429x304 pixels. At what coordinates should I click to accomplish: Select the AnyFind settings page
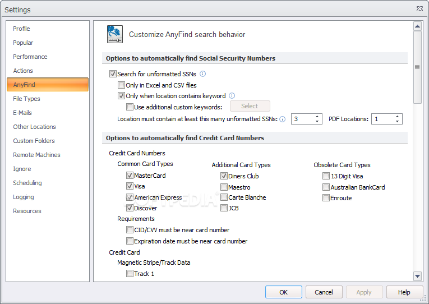click(47, 85)
